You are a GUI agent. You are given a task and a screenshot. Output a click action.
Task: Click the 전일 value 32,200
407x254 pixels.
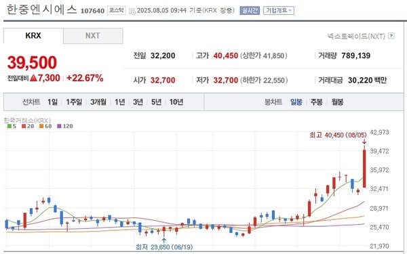point(163,56)
